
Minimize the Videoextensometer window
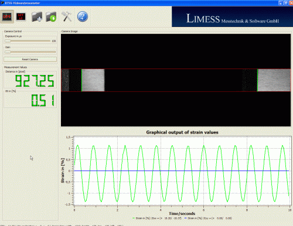tap(281, 3)
